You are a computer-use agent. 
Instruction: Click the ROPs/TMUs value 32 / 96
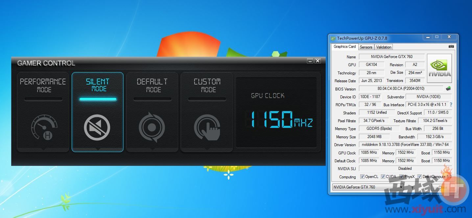(x=370, y=105)
